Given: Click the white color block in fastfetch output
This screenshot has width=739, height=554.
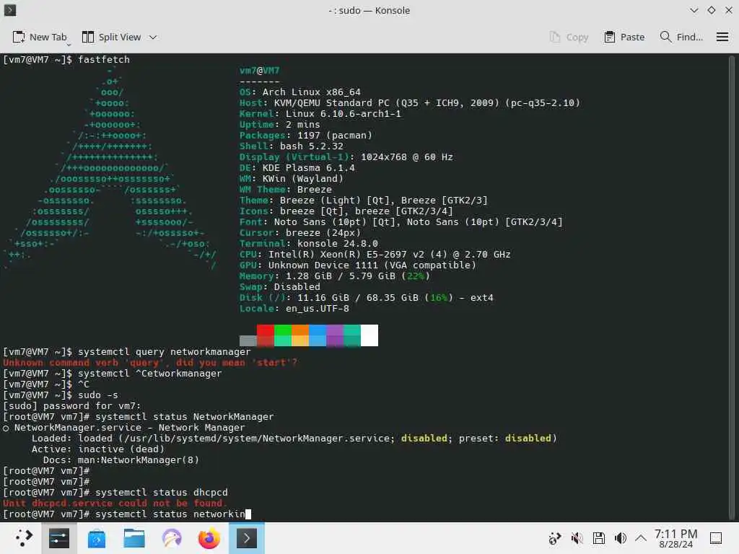Looking at the screenshot, I should point(369,335).
